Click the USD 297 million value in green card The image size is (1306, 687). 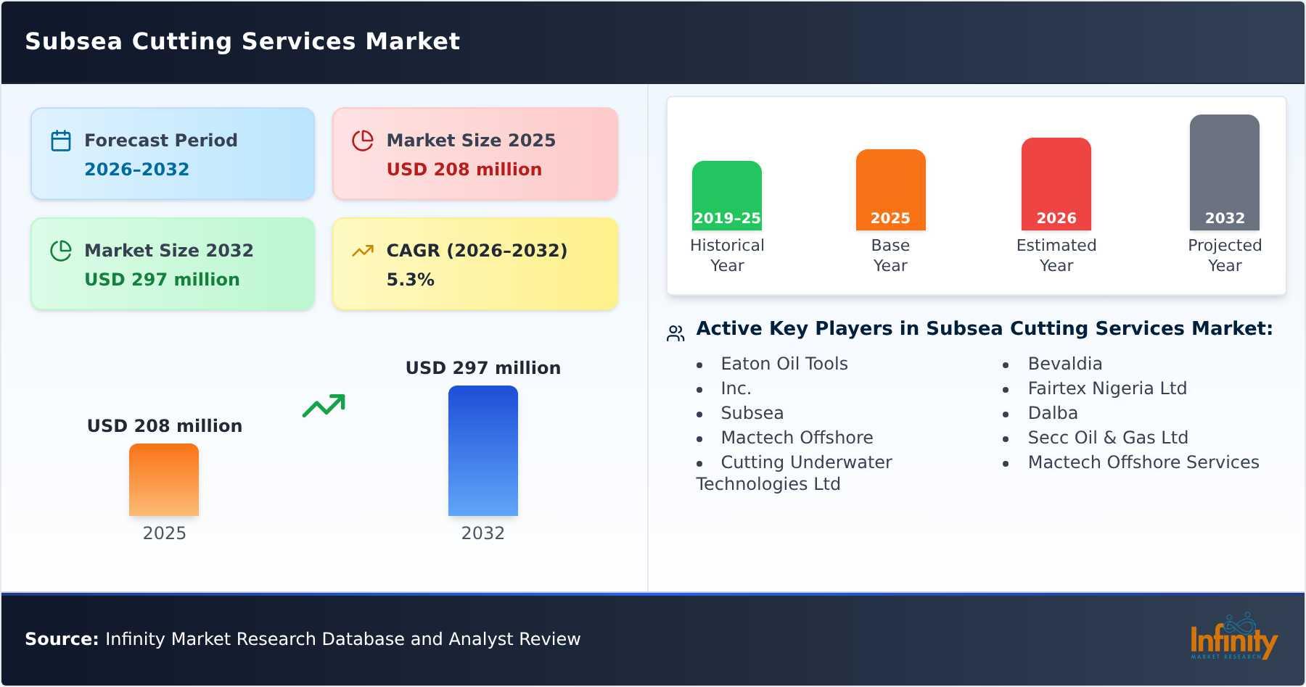[x=162, y=279]
